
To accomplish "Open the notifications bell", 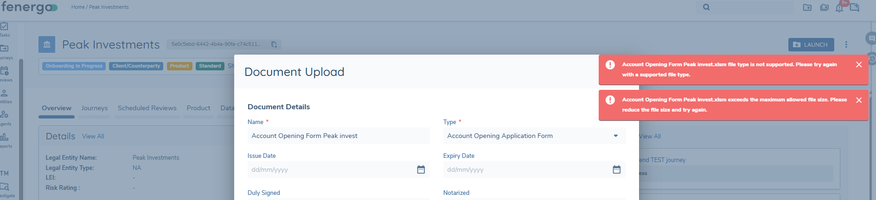I will pos(839,8).
